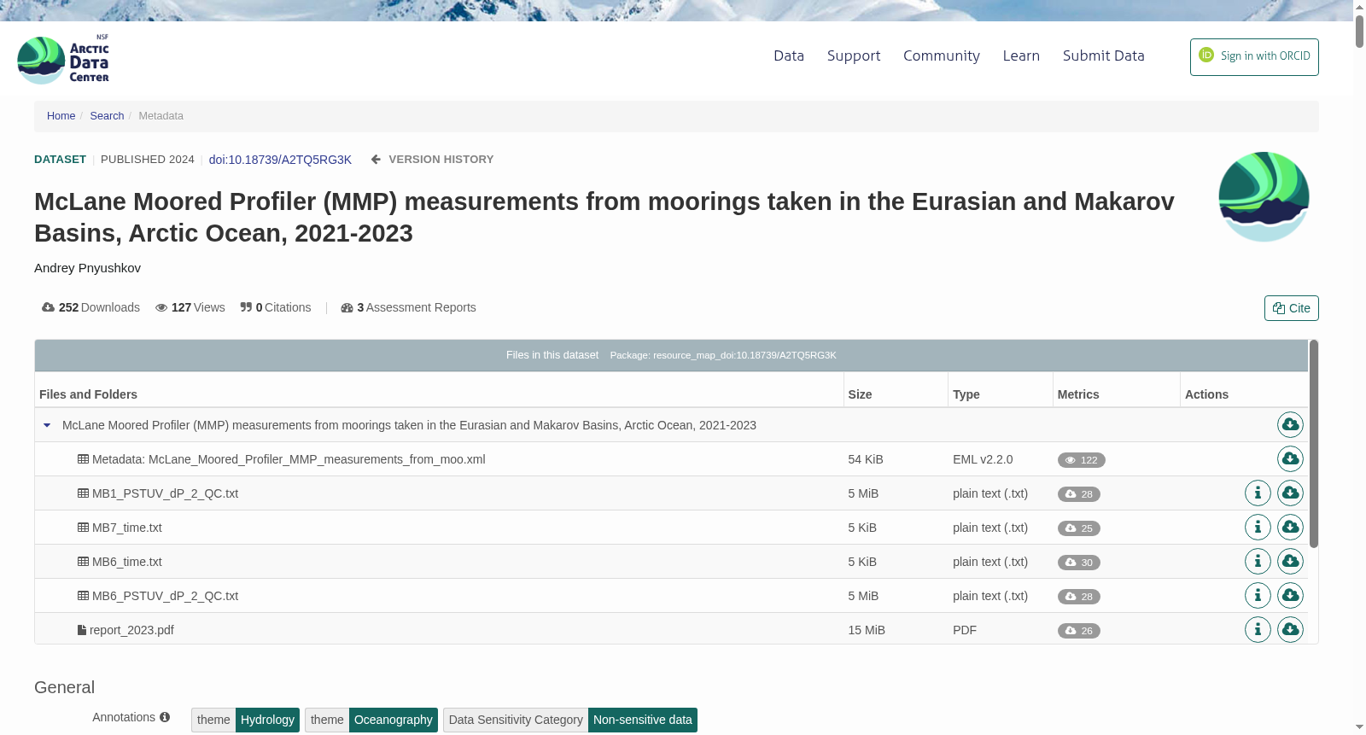View the 127 Views metric
The image size is (1366, 735).
[x=190, y=307]
